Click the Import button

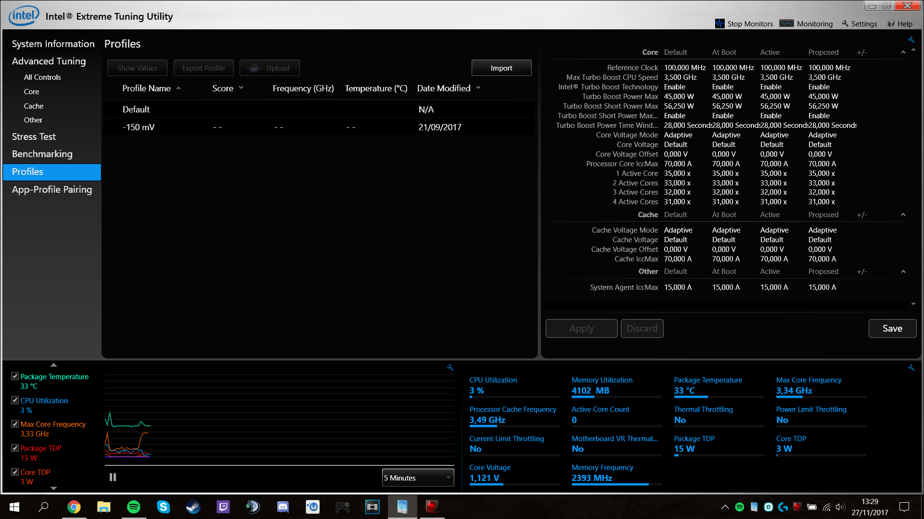[x=501, y=68]
